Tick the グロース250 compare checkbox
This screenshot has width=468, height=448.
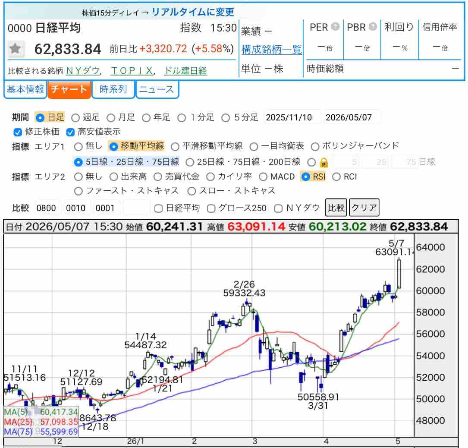tap(211, 208)
